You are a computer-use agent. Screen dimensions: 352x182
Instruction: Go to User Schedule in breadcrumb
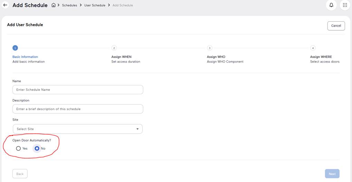(x=95, y=5)
